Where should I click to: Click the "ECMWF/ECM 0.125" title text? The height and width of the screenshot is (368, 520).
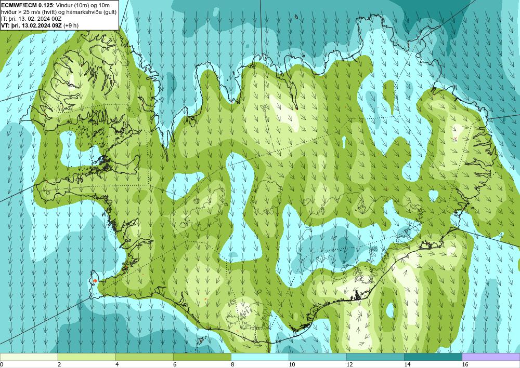26,5
